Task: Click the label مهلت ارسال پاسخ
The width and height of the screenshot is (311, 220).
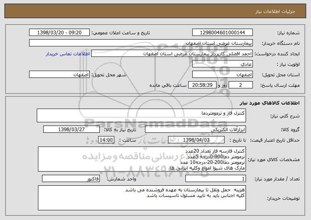Action: click(x=280, y=85)
